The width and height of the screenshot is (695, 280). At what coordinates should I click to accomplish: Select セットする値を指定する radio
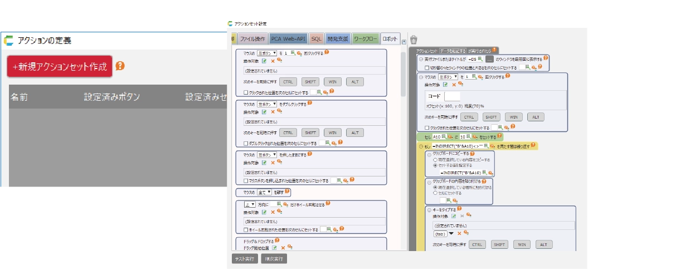click(x=435, y=165)
